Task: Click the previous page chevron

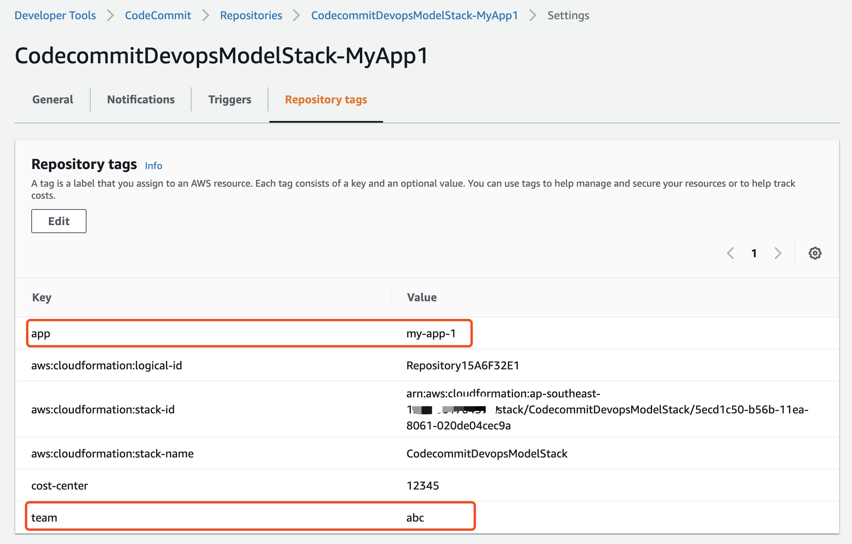Action: 731,253
